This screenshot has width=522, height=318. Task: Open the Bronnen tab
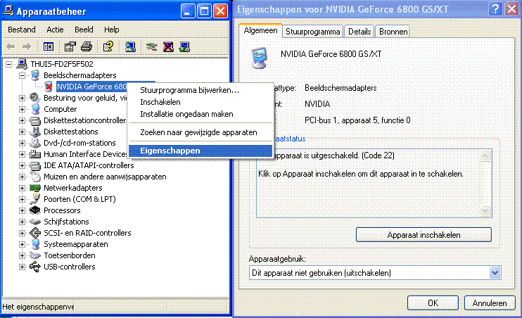click(x=393, y=32)
